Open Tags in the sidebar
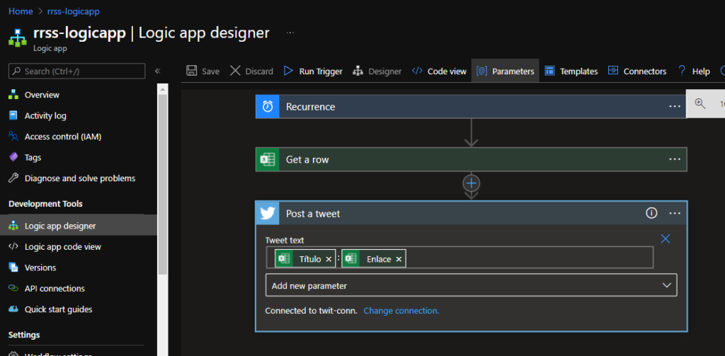 pyautogui.click(x=33, y=157)
